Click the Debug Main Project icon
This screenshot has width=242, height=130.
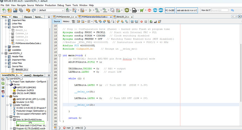coord(118,10)
